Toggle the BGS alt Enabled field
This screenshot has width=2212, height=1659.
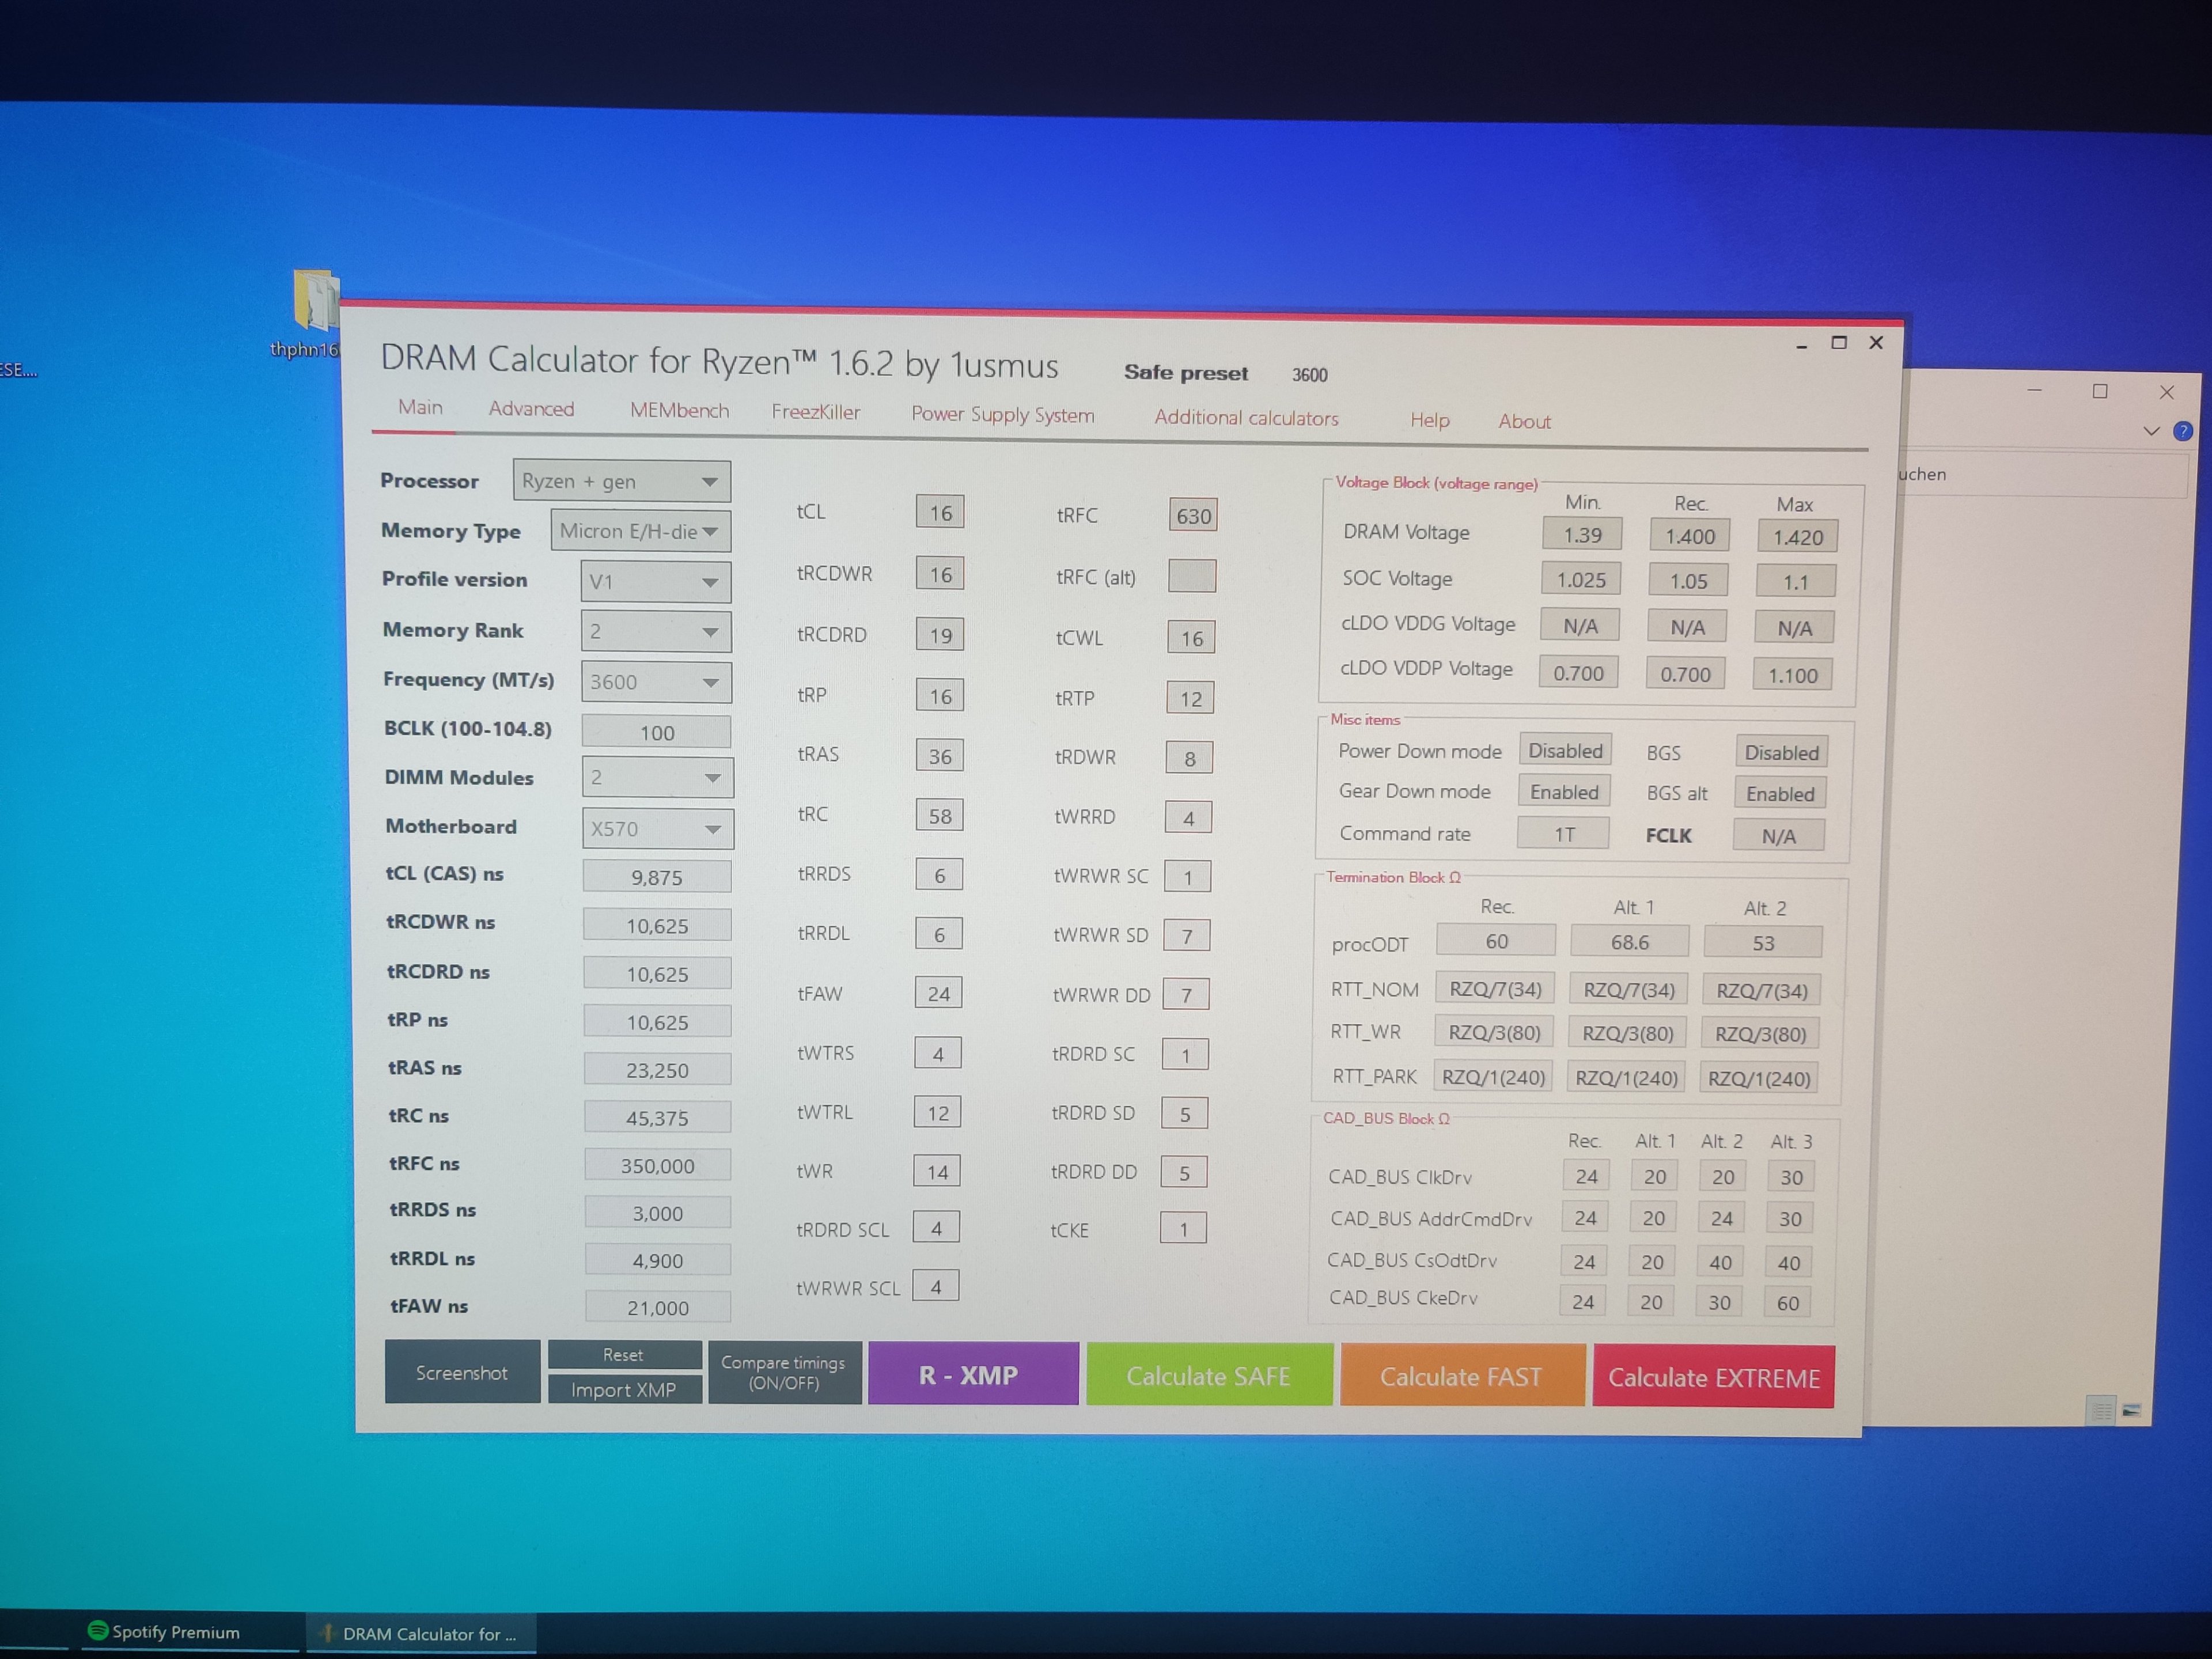[1780, 794]
